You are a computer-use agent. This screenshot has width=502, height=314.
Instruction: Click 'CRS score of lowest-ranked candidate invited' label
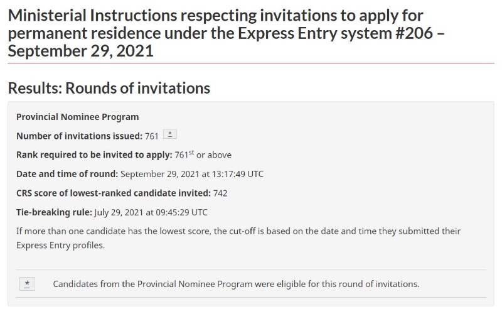114,193
